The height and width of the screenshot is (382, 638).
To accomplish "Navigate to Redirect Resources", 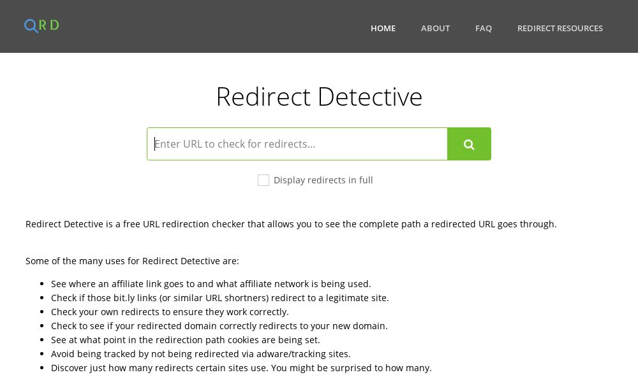I will tap(560, 28).
